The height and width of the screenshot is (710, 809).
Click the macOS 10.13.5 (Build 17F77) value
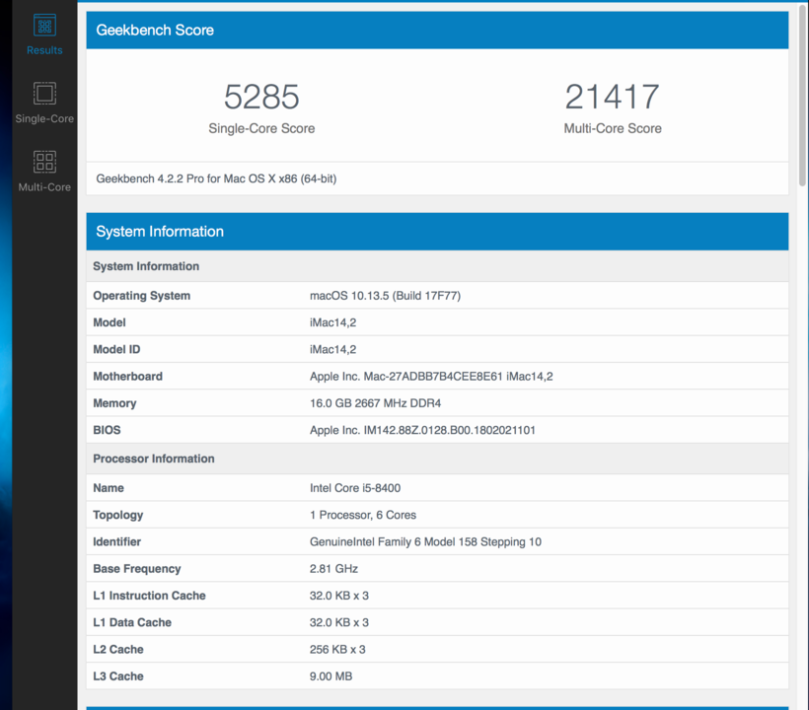[386, 296]
